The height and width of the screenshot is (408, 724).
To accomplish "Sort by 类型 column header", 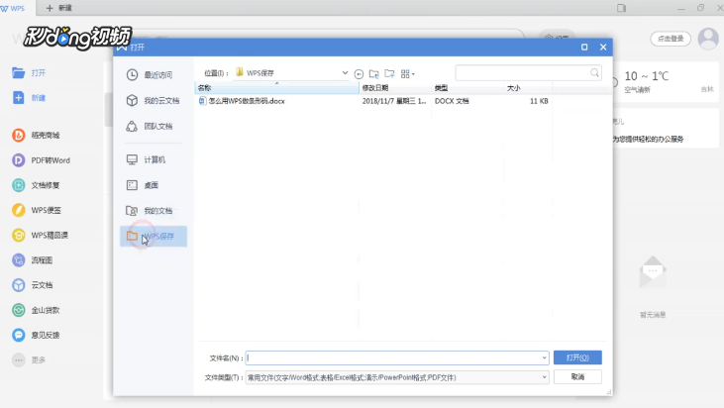I will 467,88.
